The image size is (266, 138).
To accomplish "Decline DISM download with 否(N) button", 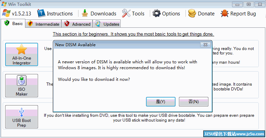I will (x=194, y=102).
